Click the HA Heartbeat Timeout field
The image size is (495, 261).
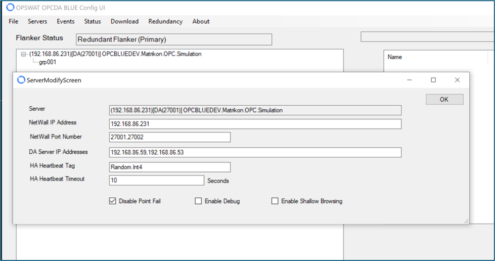point(157,181)
